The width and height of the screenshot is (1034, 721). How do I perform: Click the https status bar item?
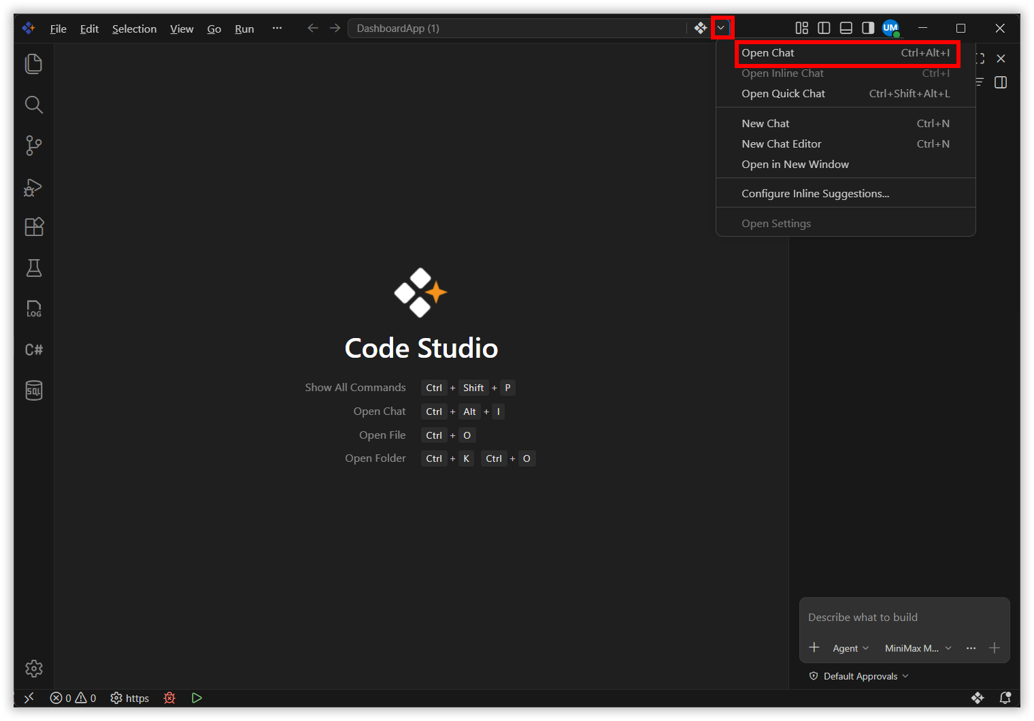point(130,698)
